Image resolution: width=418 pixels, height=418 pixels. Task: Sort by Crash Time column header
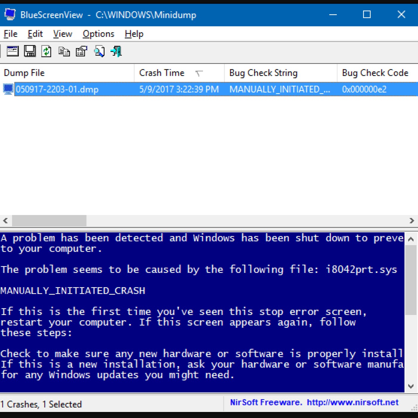click(x=179, y=73)
